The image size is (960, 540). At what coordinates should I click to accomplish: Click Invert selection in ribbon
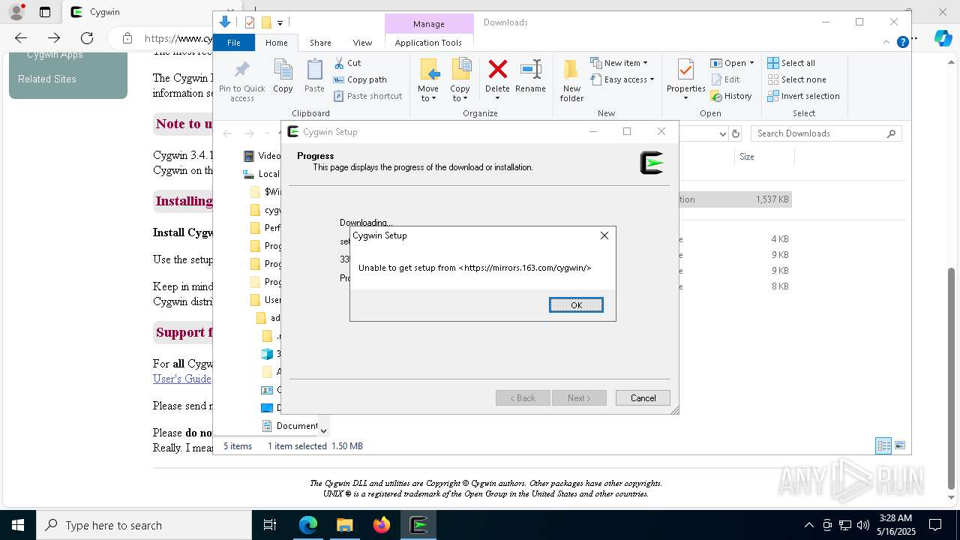(803, 96)
